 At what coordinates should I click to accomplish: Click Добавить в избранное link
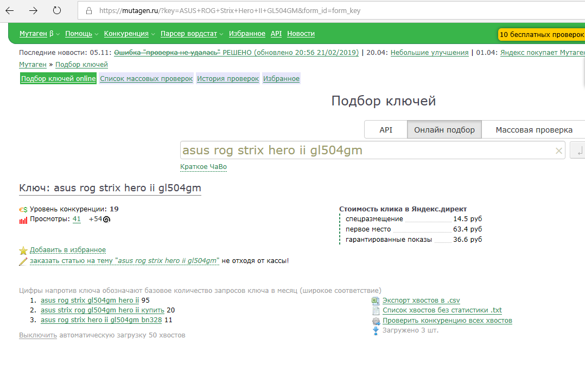click(68, 250)
